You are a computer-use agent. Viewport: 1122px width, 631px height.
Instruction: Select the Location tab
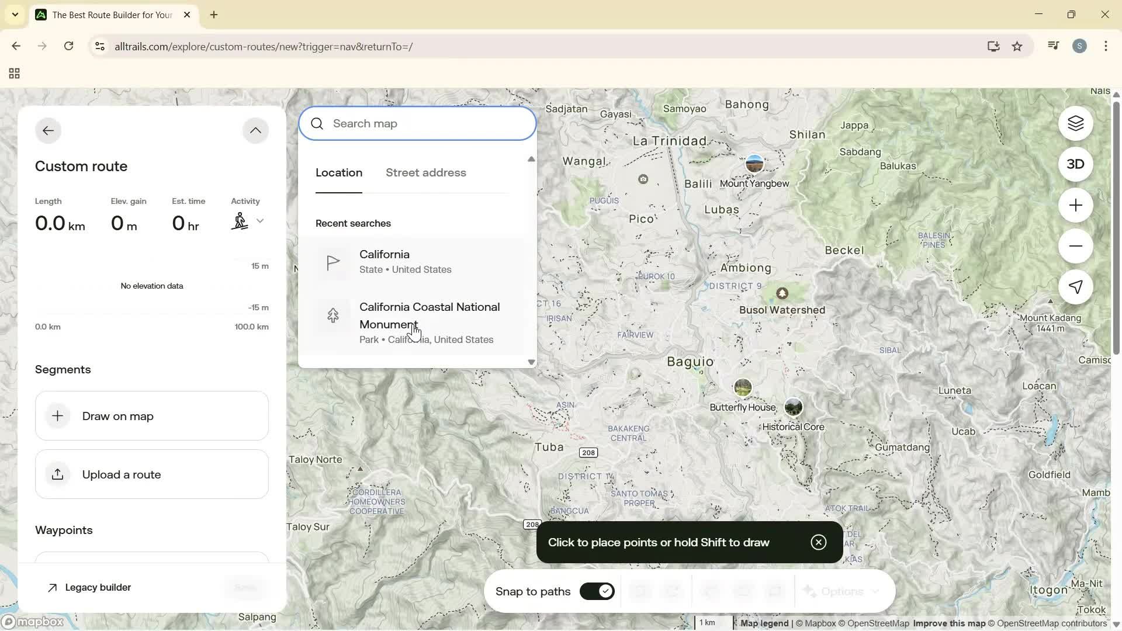[338, 172]
